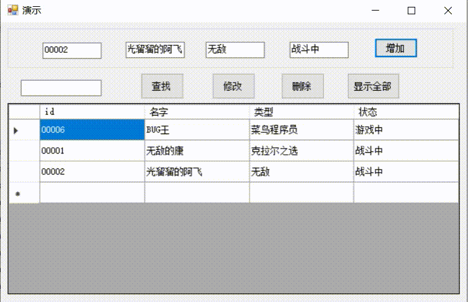Click the 名字 column header
The image size is (468, 302).
pyautogui.click(x=197, y=112)
